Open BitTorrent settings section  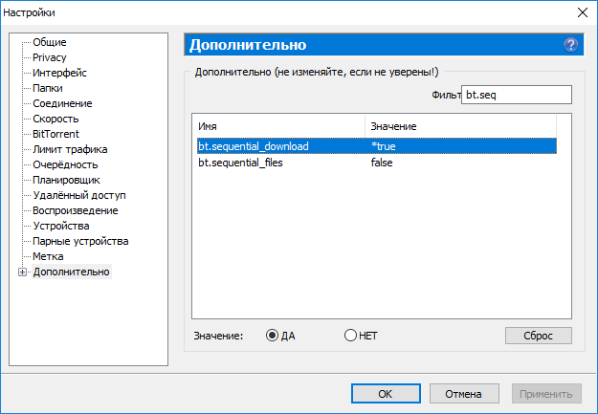[55, 134]
